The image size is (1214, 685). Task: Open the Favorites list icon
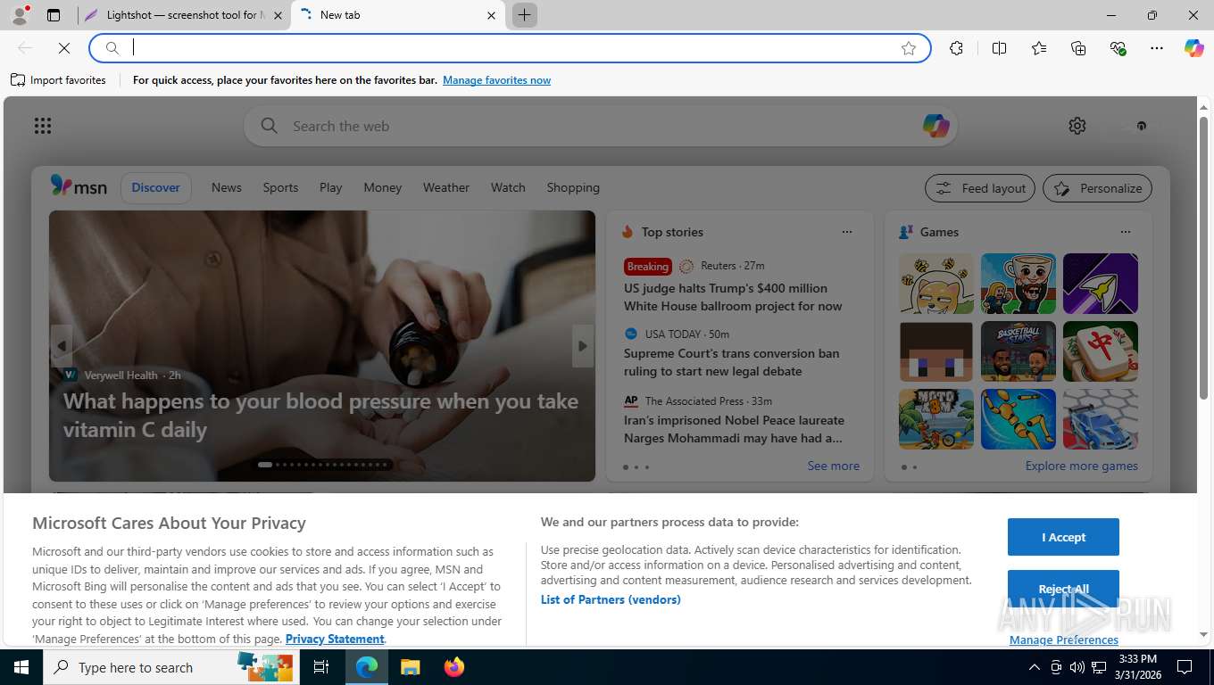(1039, 48)
